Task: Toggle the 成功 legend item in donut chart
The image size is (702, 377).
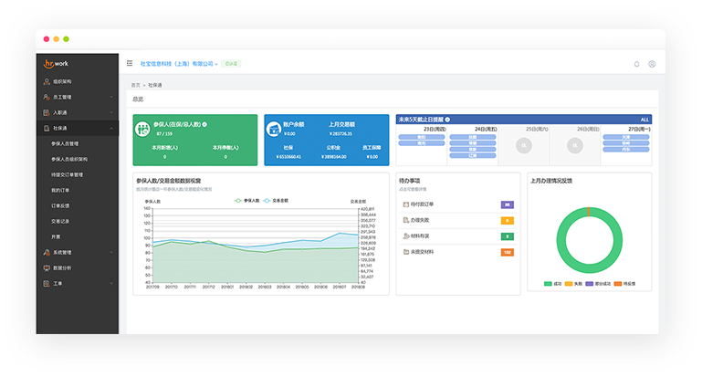Action: click(x=553, y=284)
